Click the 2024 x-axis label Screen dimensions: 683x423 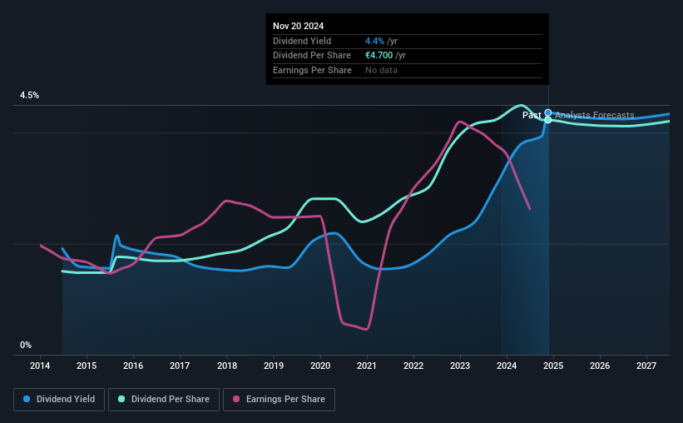click(x=507, y=366)
